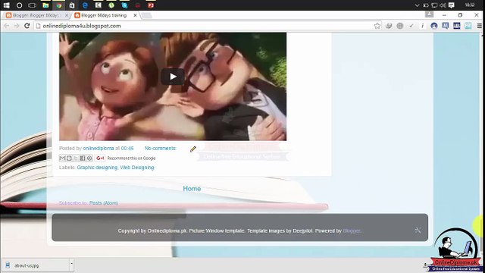Viewport: 485px width, 273px height.
Task: Share the post to Pinterest
Action: click(x=89, y=158)
